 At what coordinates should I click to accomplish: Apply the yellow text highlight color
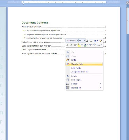[x=79, y=45]
